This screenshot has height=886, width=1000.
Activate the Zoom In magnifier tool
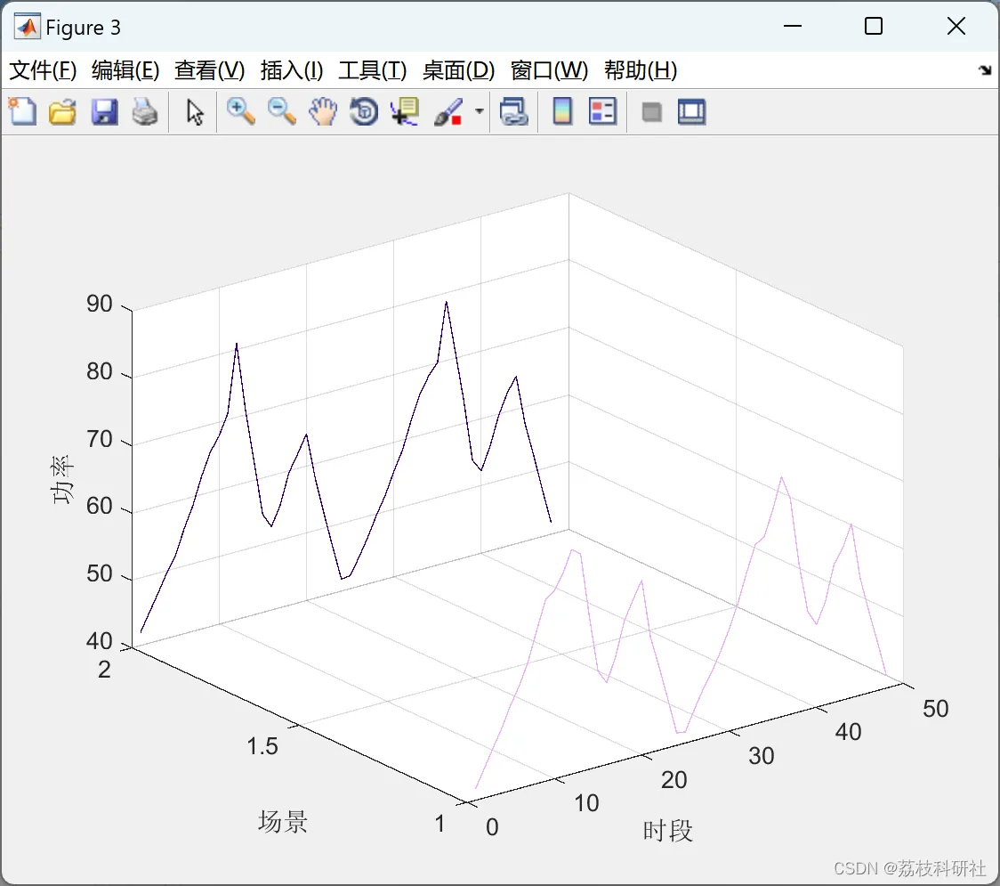coord(240,111)
